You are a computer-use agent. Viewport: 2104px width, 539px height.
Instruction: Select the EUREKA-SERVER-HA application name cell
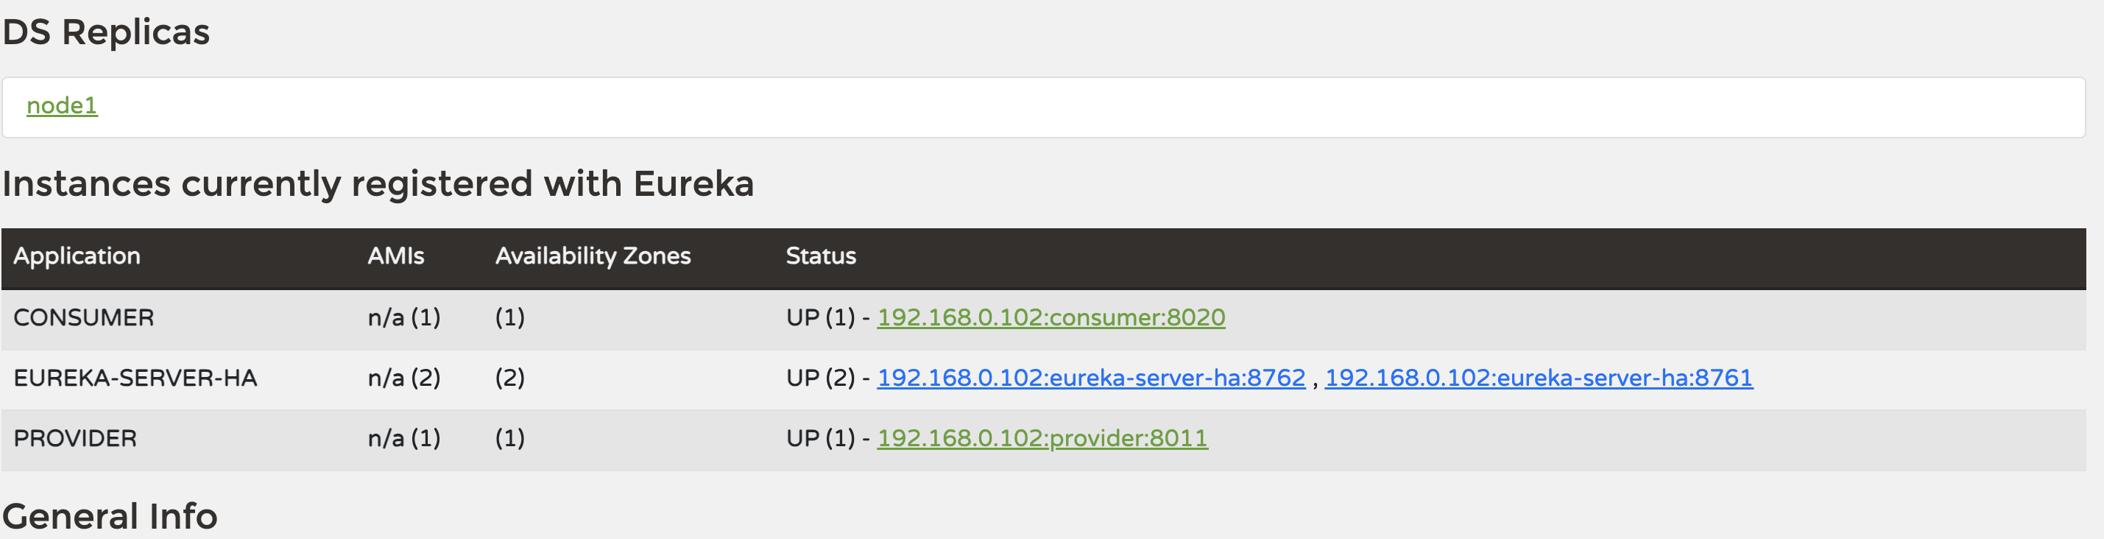135,378
